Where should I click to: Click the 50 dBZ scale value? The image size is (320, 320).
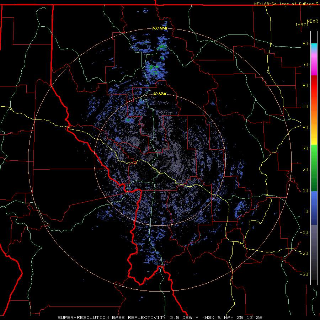305,107
